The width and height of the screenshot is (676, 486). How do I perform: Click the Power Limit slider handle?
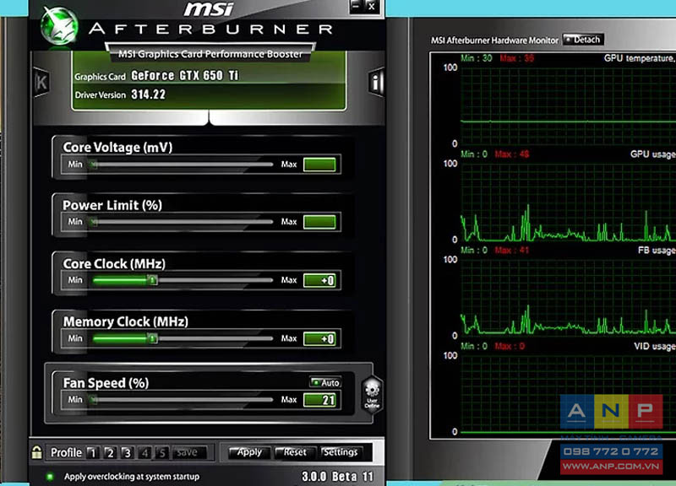point(93,222)
